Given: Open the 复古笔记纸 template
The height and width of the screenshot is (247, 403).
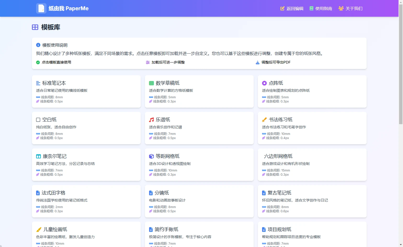Looking at the screenshot, I should pyautogui.click(x=312, y=201).
